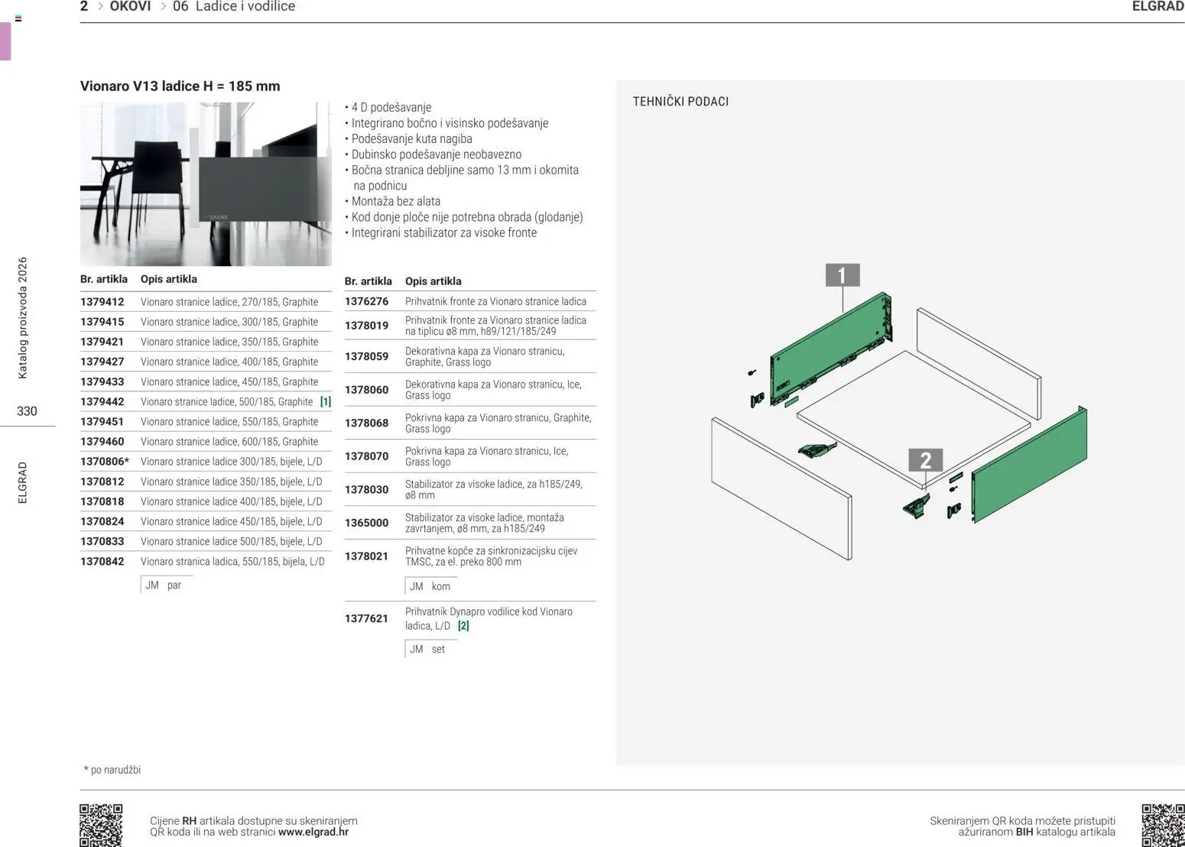Click the chevron before 06 Ladice i vodilice
The width and height of the screenshot is (1185, 847).
click(x=163, y=7)
